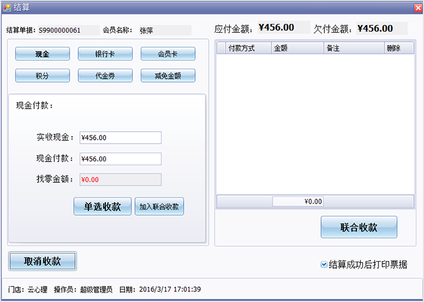Image resolution: width=424 pixels, height=302 pixels.
Task: Focus the 现金付款 input field
Action: (x=121, y=159)
